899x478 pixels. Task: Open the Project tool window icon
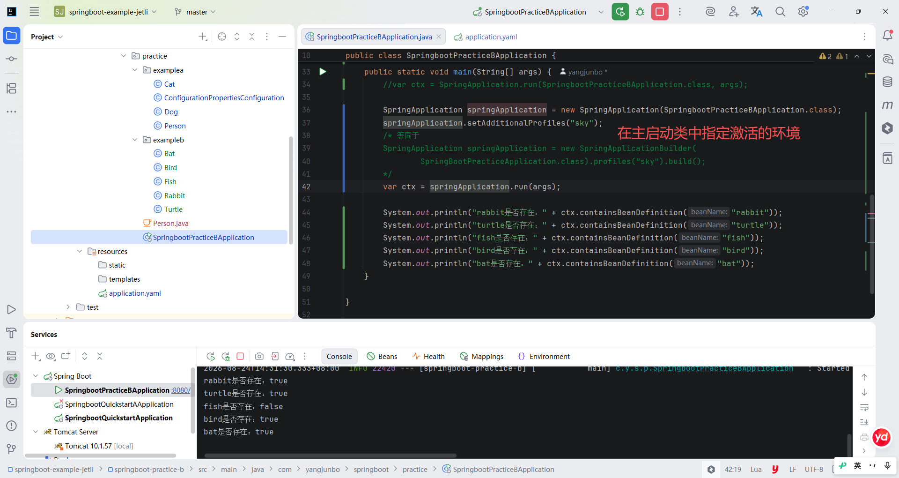12,36
